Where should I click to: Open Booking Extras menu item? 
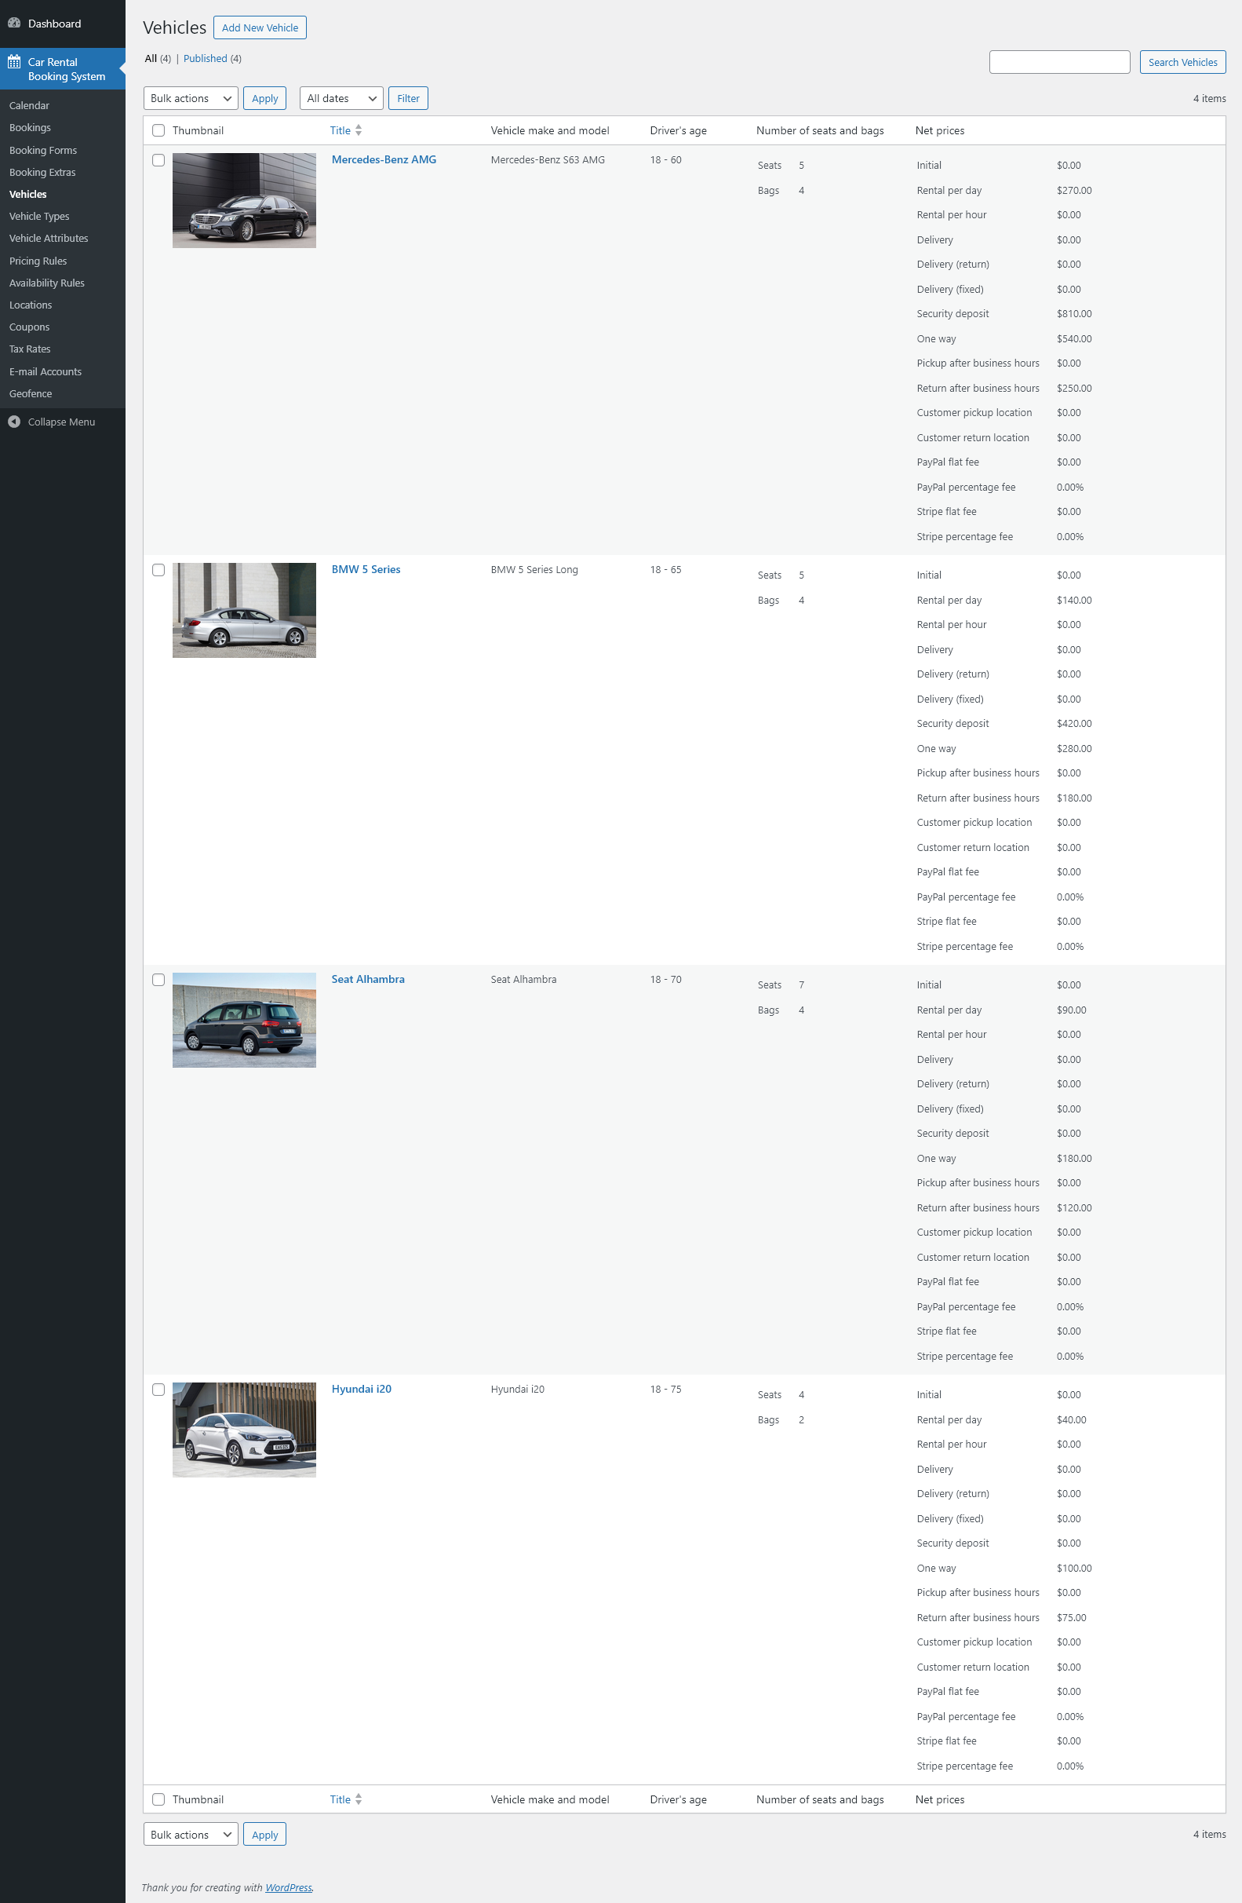tap(42, 172)
